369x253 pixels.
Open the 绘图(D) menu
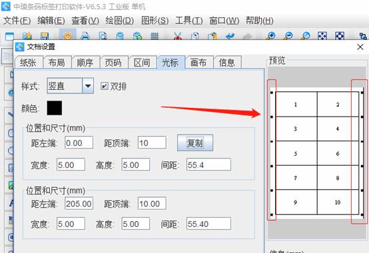[119, 21]
